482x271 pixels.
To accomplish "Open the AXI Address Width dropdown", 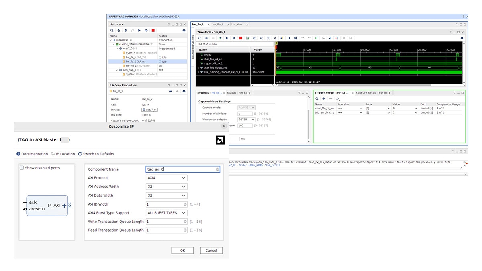I will tap(166, 187).
